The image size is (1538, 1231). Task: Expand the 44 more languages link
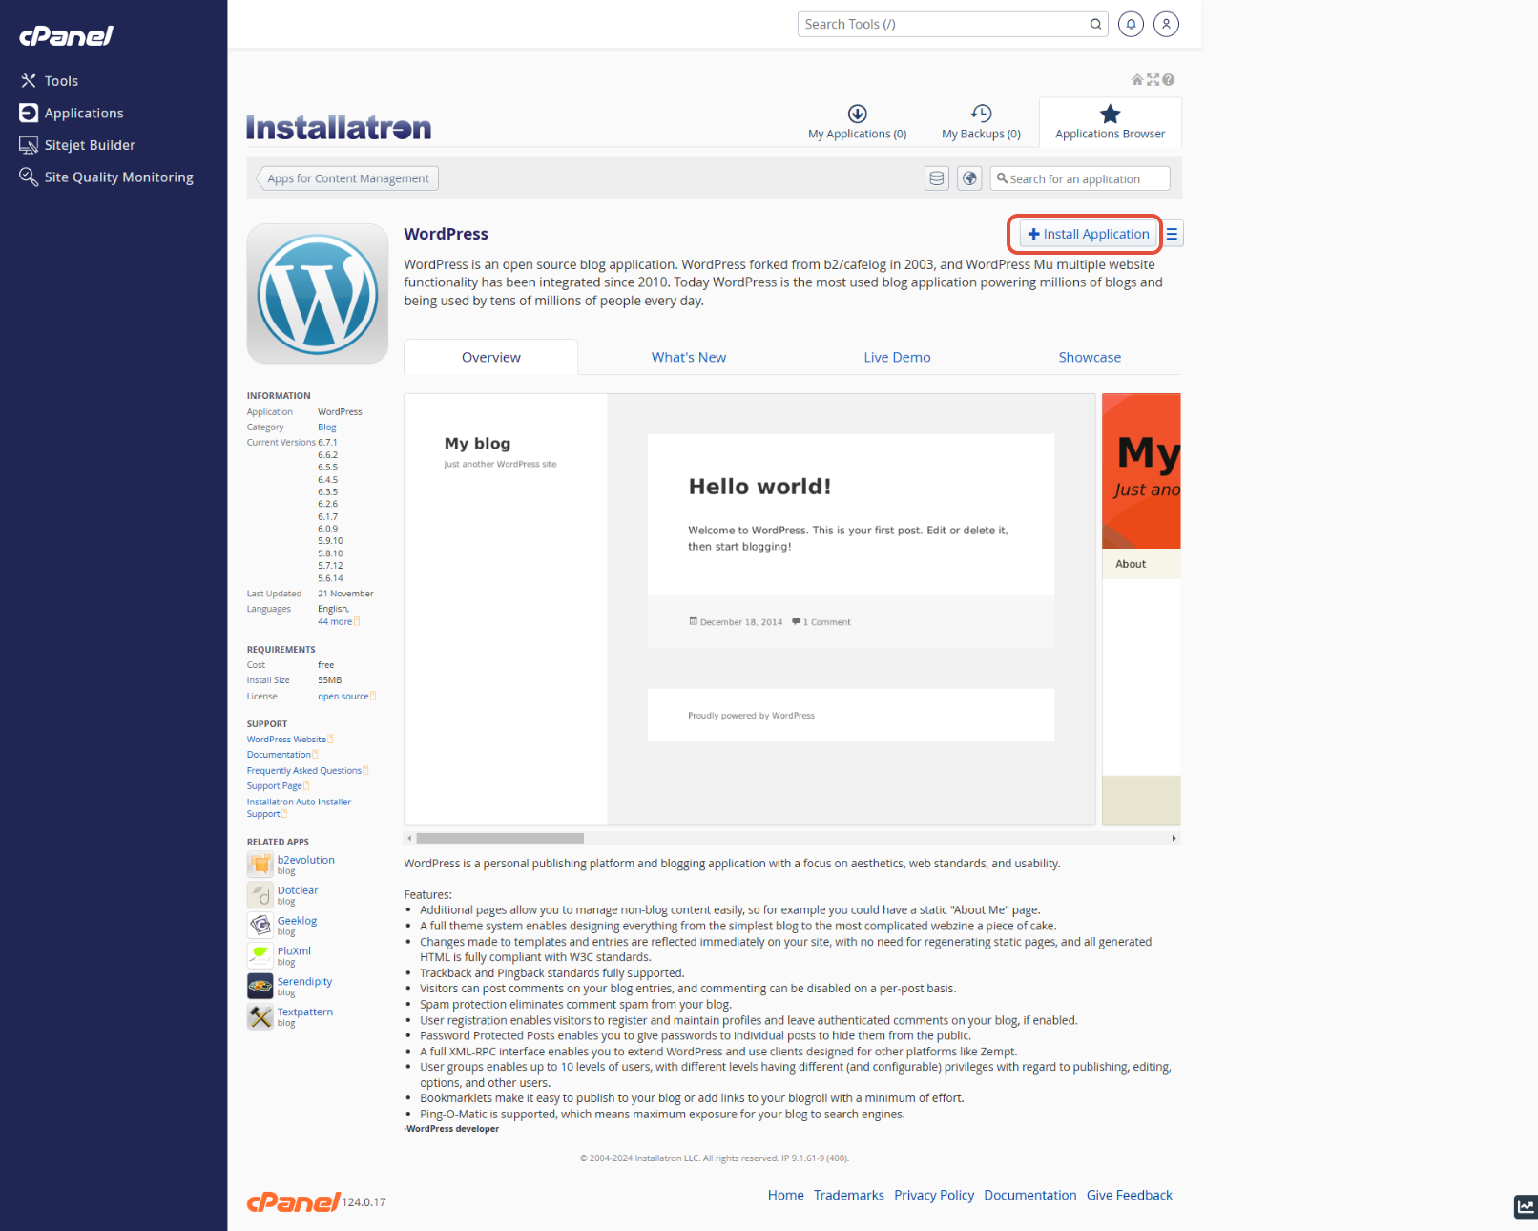click(x=335, y=622)
